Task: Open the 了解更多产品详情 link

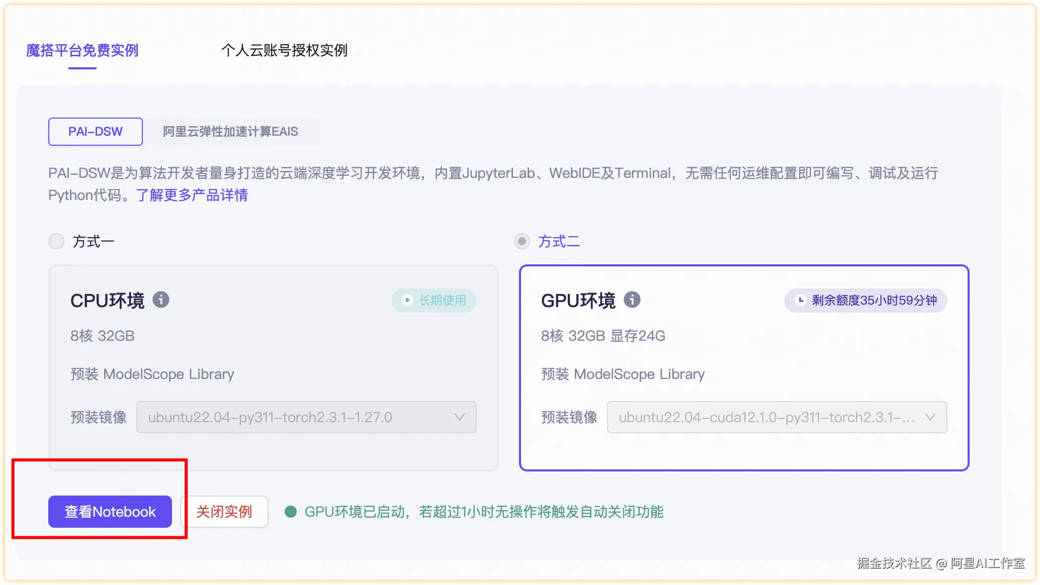Action: click(192, 196)
